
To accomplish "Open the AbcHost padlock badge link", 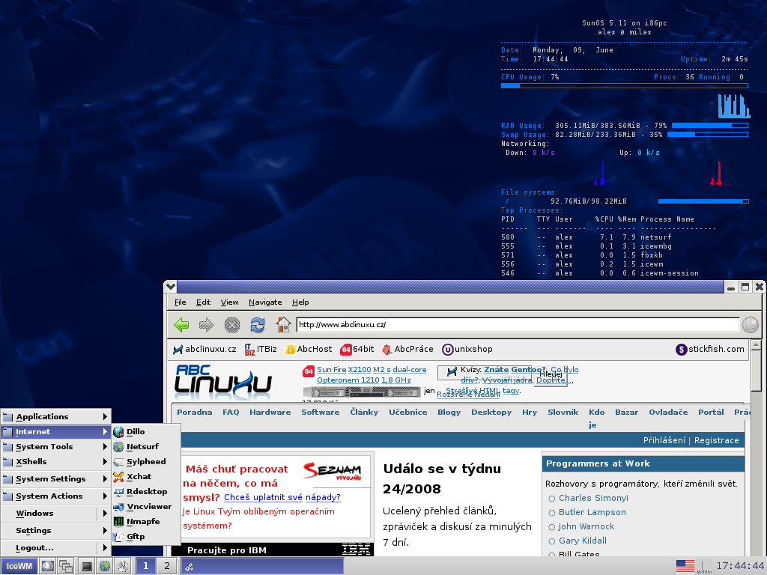I will click(309, 349).
